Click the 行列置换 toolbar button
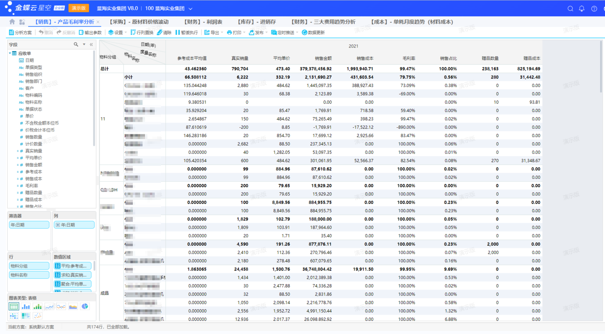The image size is (605, 334). [x=142, y=32]
